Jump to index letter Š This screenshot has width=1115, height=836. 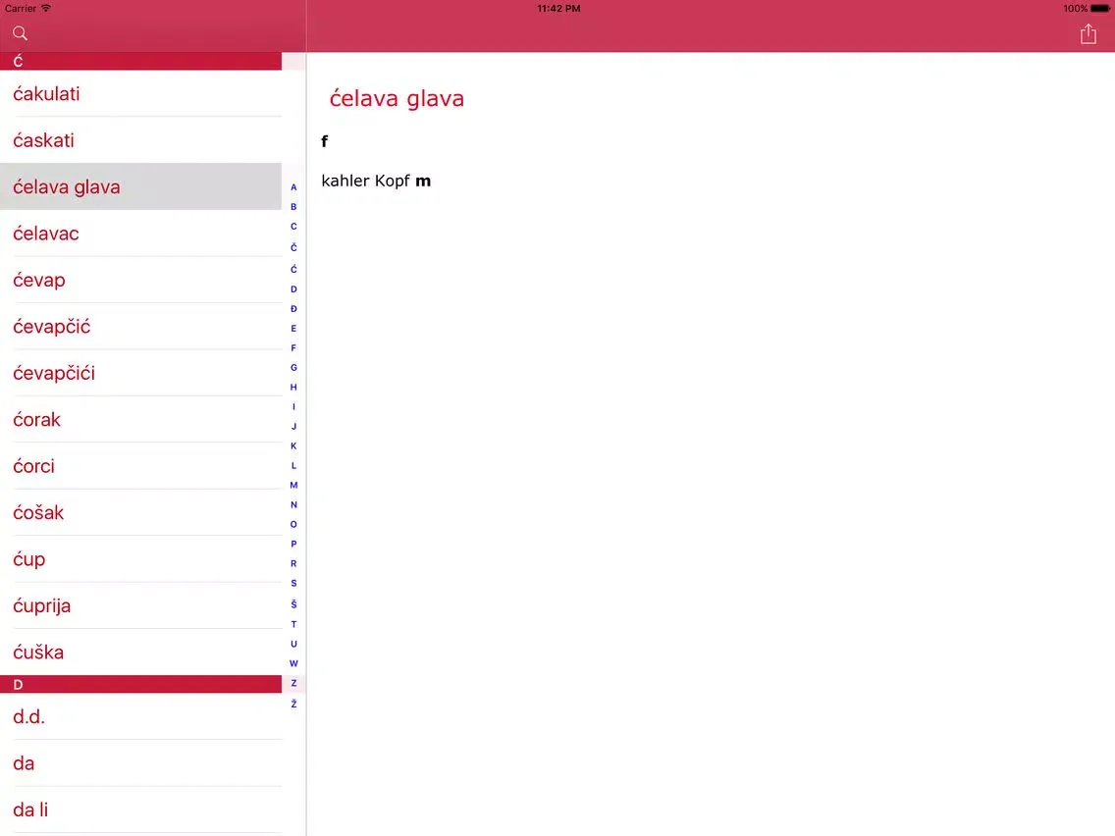click(293, 604)
